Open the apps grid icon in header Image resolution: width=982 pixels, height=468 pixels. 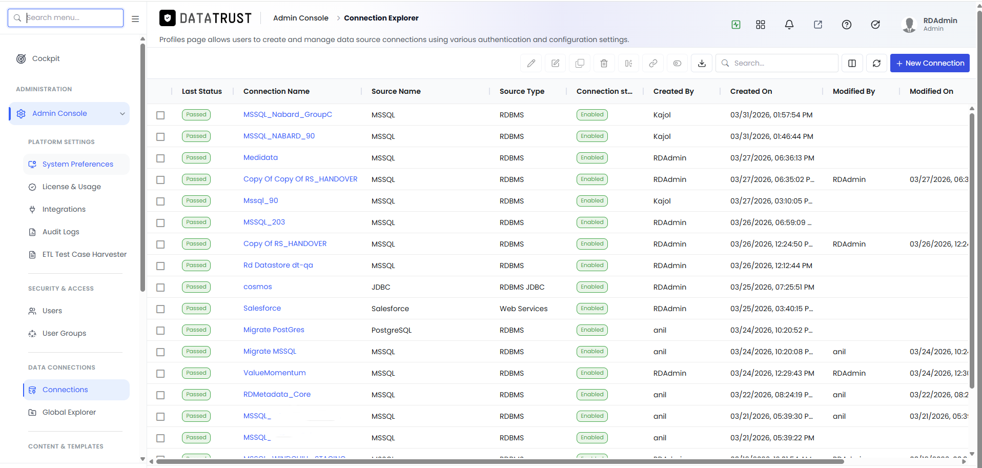760,25
